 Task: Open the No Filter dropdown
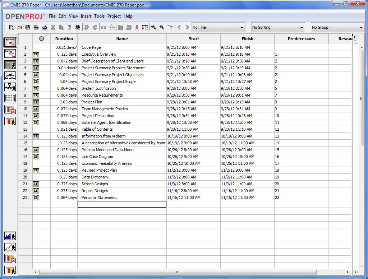click(x=218, y=27)
